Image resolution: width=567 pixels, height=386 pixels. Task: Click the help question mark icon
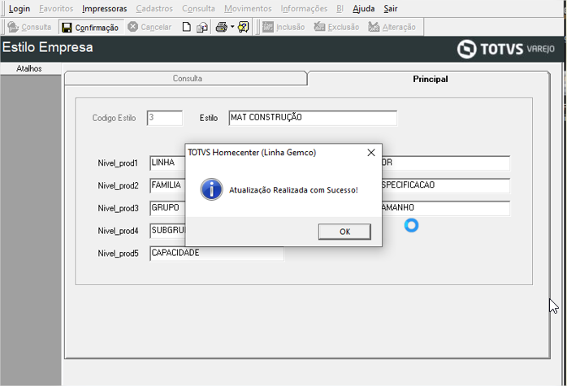[x=244, y=27]
